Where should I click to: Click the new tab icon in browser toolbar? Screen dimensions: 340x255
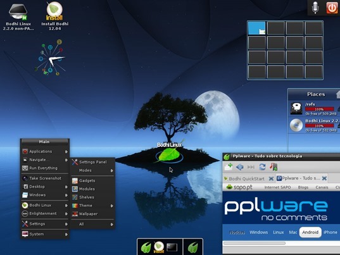[x=229, y=167]
